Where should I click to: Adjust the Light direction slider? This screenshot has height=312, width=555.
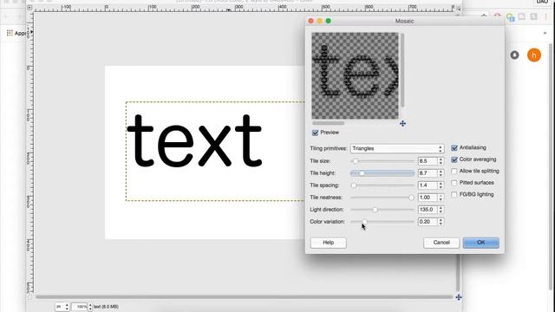point(382,210)
